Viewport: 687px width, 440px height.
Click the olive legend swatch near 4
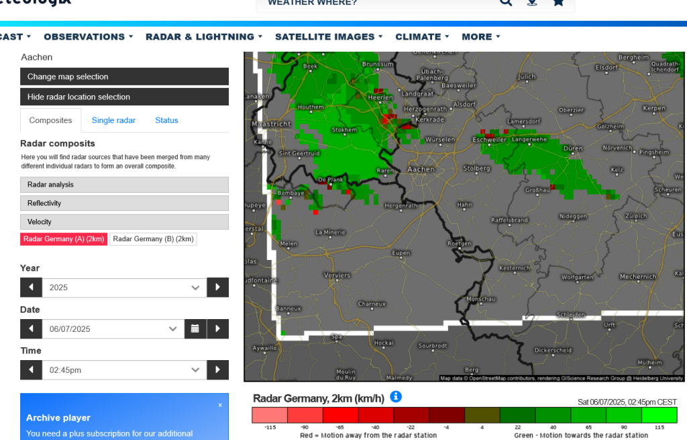482,415
